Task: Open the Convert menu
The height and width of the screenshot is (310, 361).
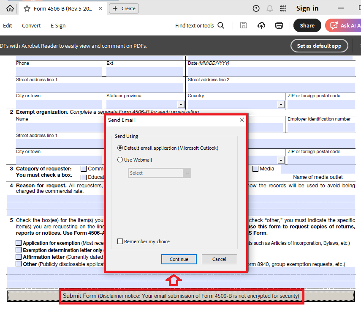Action: point(31,26)
